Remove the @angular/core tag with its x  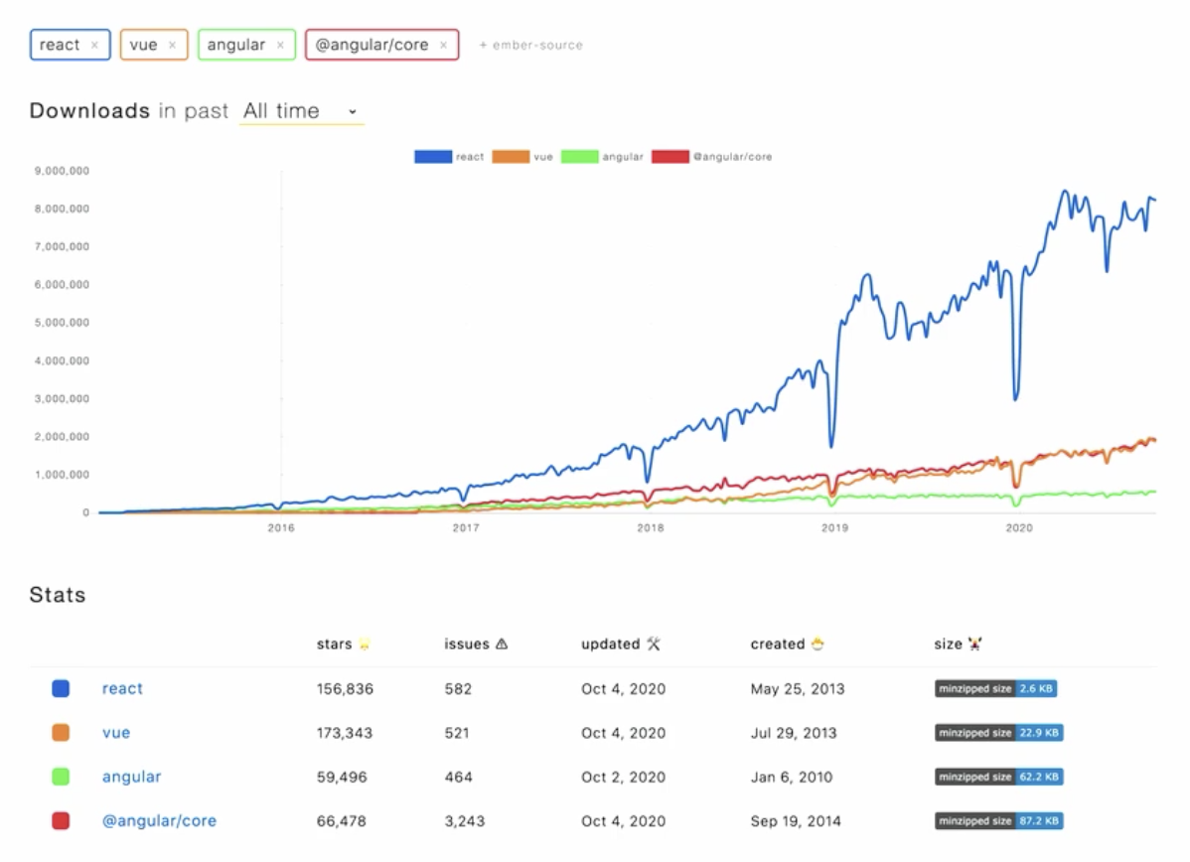tap(443, 46)
